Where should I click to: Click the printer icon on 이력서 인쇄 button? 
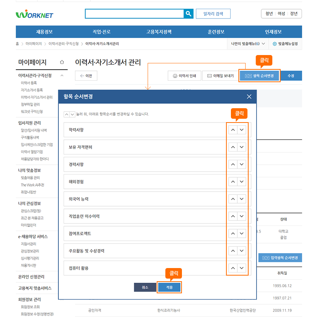(174, 75)
